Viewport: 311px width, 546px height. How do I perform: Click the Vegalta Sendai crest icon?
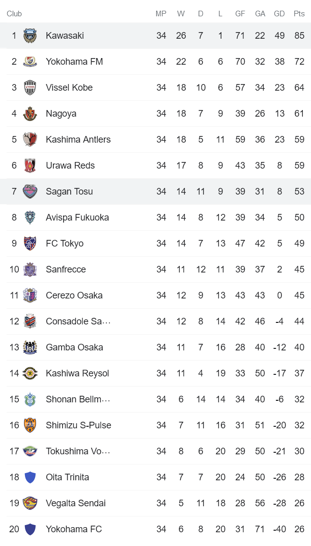pos(30,503)
